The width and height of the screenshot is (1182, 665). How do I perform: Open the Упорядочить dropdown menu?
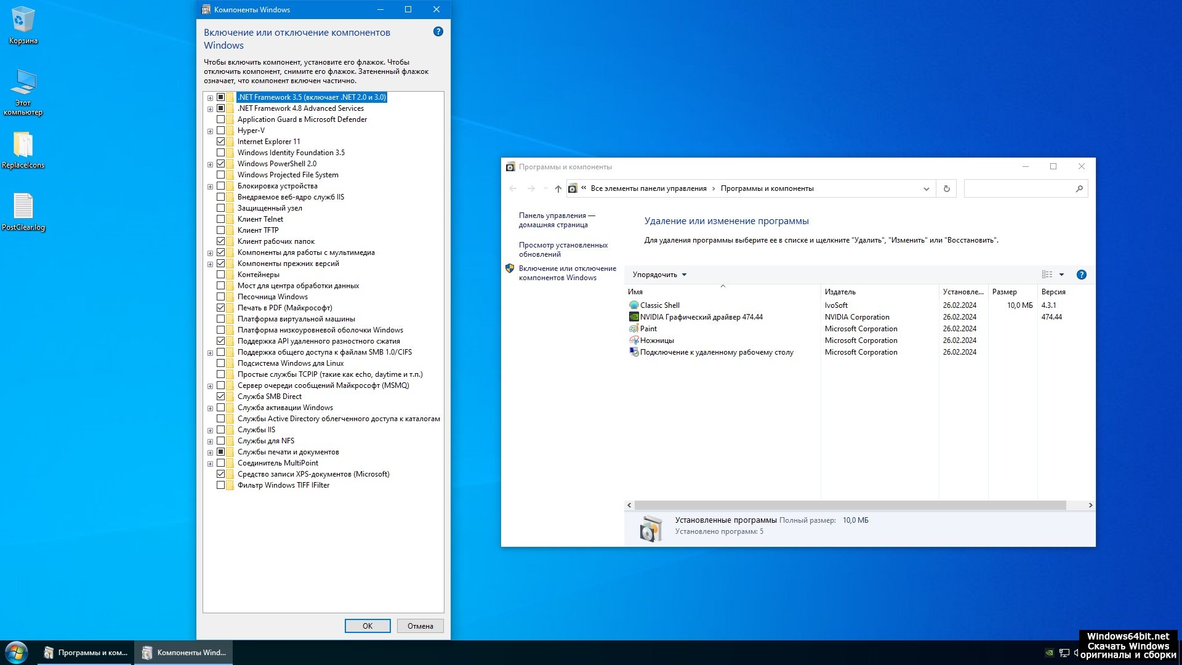[x=659, y=275]
